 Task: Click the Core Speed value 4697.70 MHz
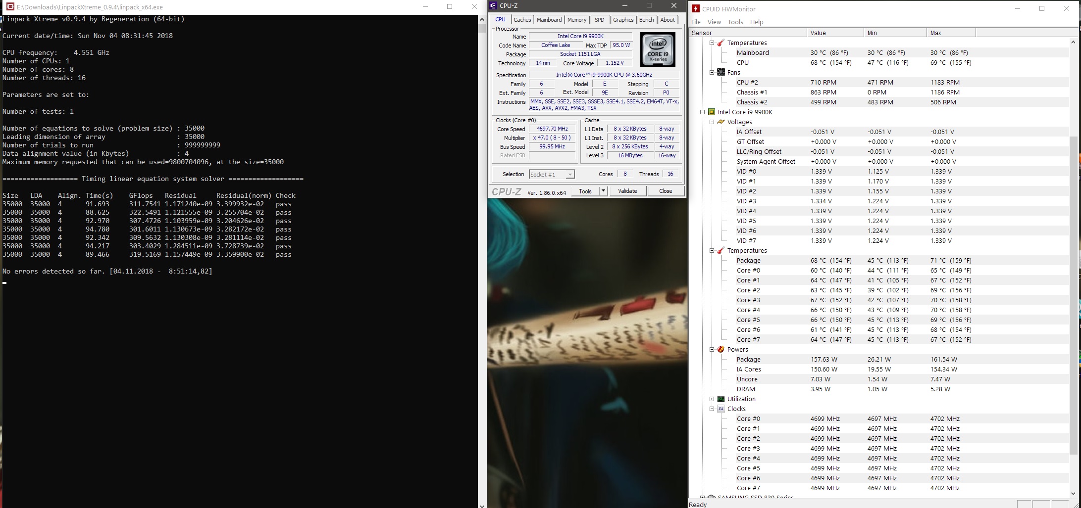point(552,129)
